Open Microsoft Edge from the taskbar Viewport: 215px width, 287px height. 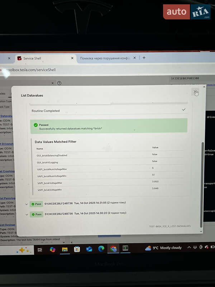101,249
